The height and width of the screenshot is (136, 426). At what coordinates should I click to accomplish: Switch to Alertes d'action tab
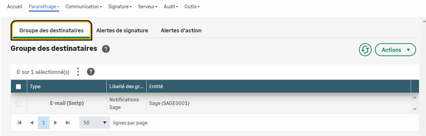click(181, 30)
